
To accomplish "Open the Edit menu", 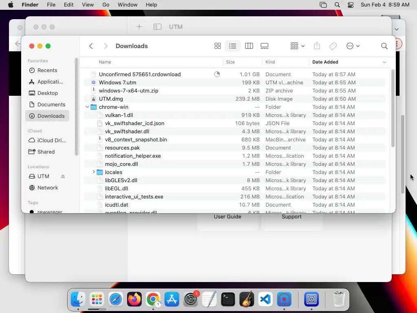I will [68, 5].
